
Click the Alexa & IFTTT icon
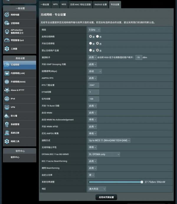(7, 90)
